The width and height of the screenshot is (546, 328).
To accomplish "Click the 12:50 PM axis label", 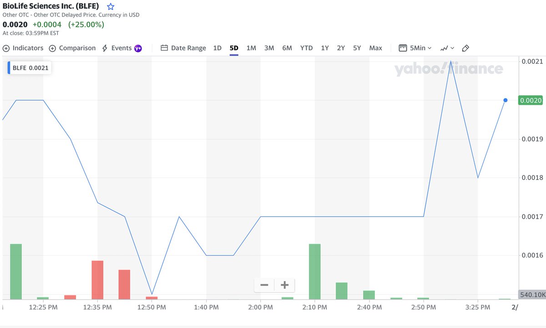I will (152, 307).
